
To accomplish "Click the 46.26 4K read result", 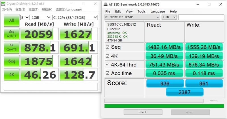I will tap(39, 74).
